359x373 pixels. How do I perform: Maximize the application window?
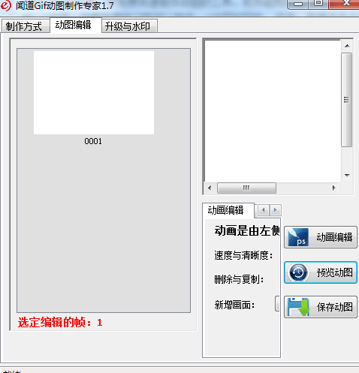[x=318, y=4]
